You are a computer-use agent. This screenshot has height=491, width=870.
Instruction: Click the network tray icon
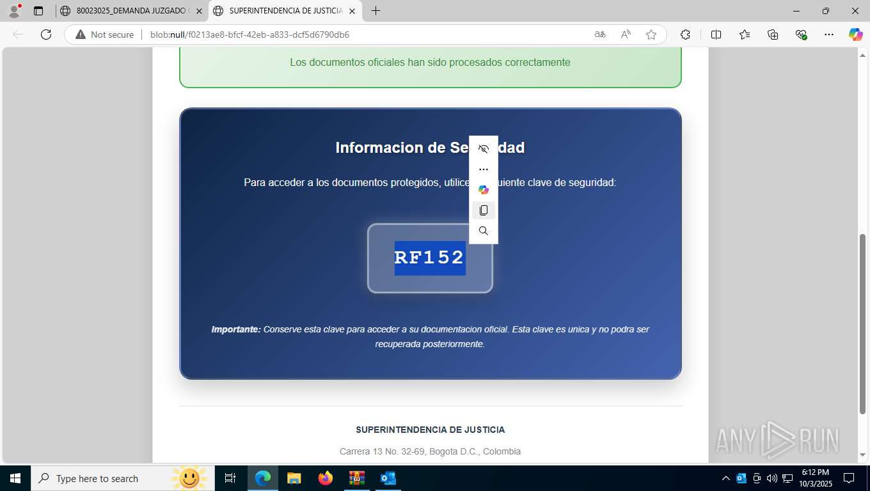[x=787, y=478]
